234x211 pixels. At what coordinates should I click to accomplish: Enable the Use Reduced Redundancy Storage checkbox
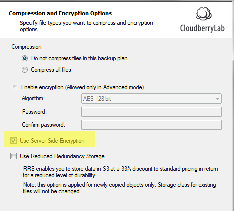(x=13, y=156)
